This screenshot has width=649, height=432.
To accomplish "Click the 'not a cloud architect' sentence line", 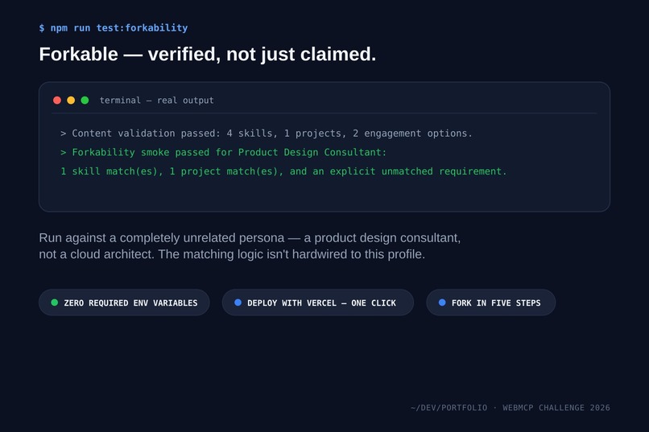I will coord(232,254).
